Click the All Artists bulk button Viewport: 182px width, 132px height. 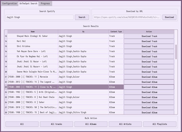[x=125, y=124]
